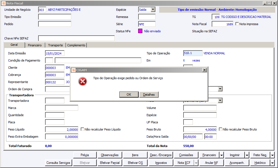Click the TG field with 109
This screenshot has width=278, height=168.
[x=216, y=17]
